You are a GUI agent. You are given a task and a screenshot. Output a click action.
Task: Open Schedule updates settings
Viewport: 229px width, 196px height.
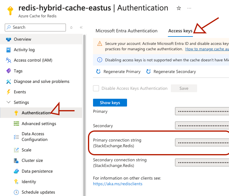coord(41,192)
